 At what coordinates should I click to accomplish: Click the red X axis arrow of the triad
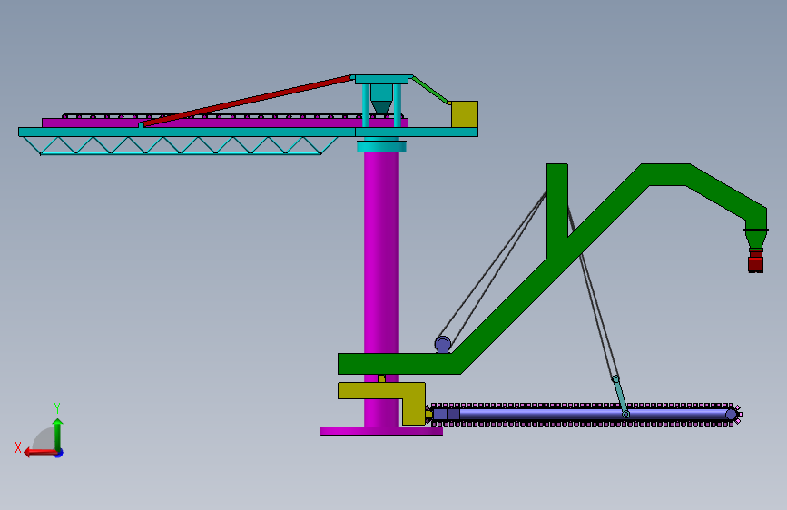pyautogui.click(x=40, y=453)
